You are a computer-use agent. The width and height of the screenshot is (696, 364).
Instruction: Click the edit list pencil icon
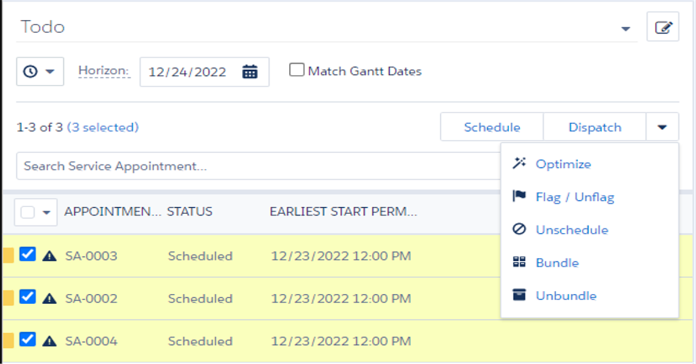click(663, 27)
